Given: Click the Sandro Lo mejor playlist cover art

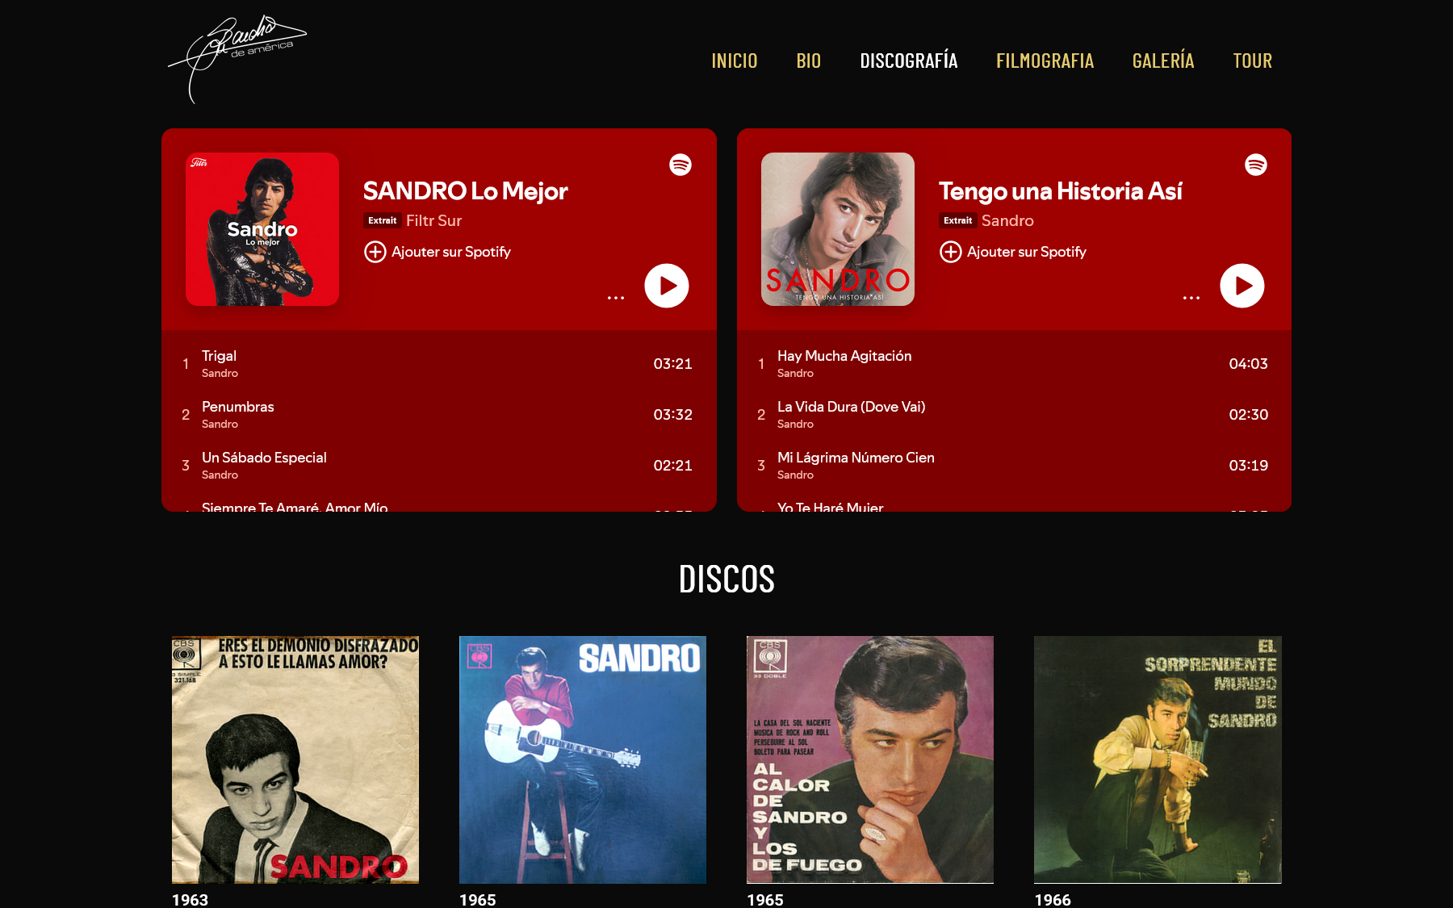Looking at the screenshot, I should tap(262, 229).
